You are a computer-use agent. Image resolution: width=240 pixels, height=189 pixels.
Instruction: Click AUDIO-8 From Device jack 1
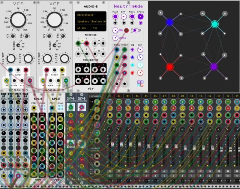point(78,70)
